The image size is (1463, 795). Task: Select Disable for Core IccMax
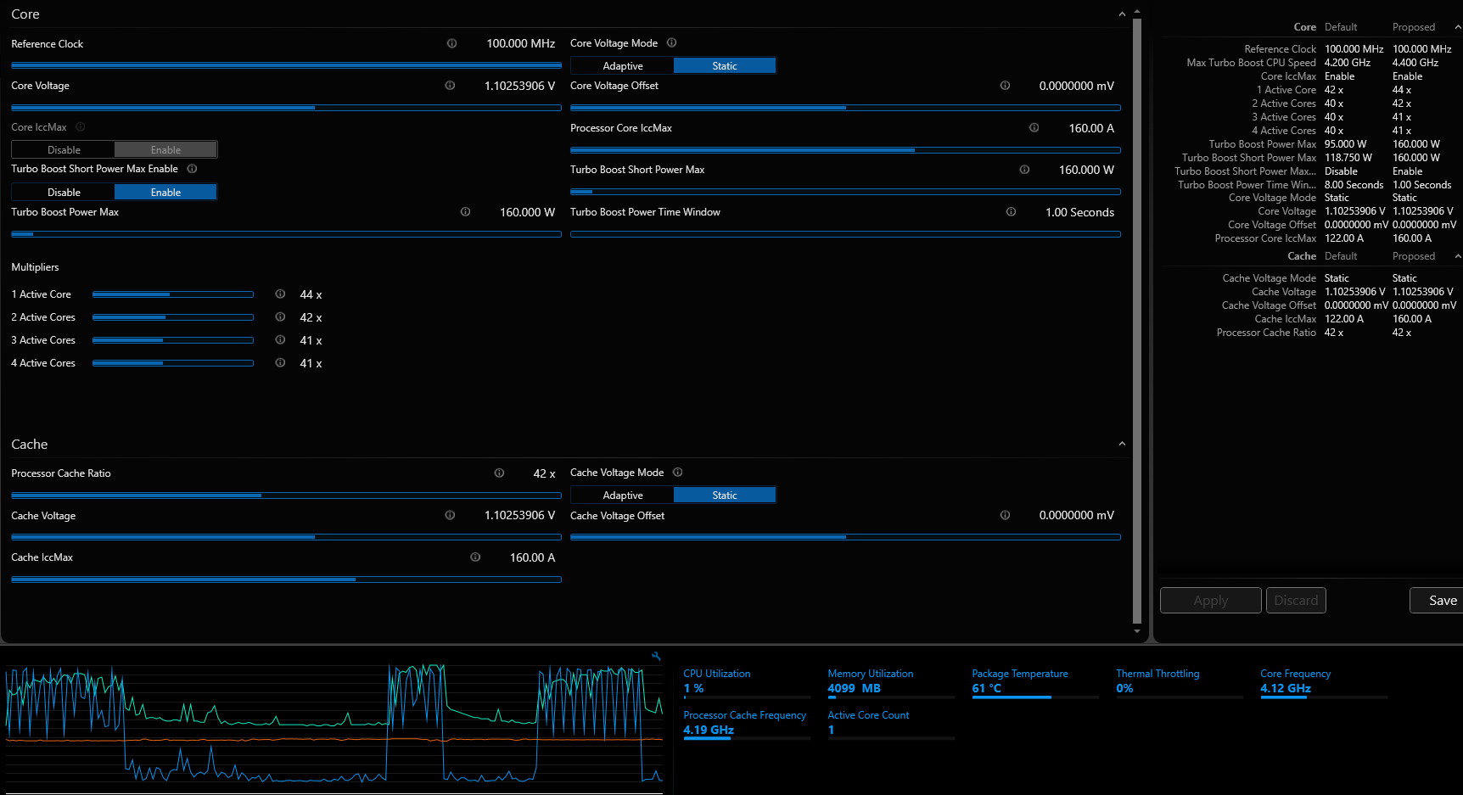64,150
